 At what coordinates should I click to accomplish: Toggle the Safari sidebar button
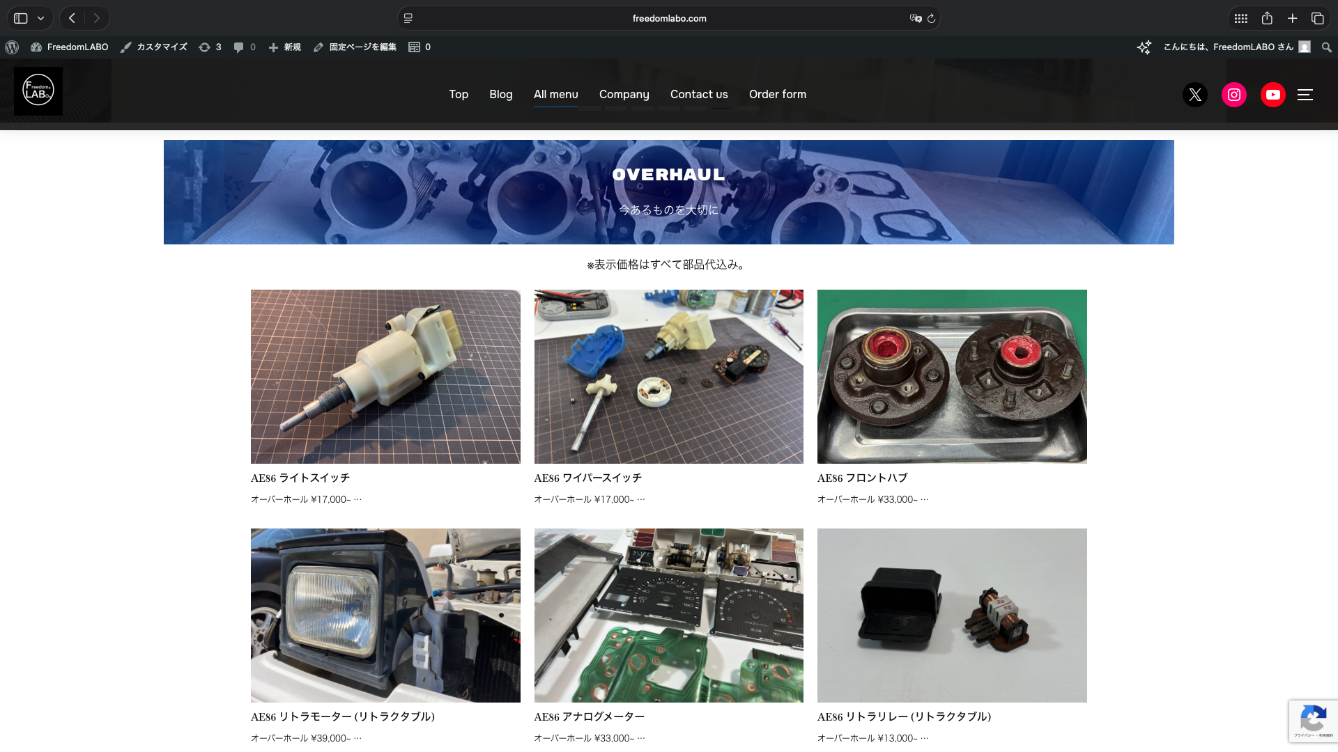21,19
